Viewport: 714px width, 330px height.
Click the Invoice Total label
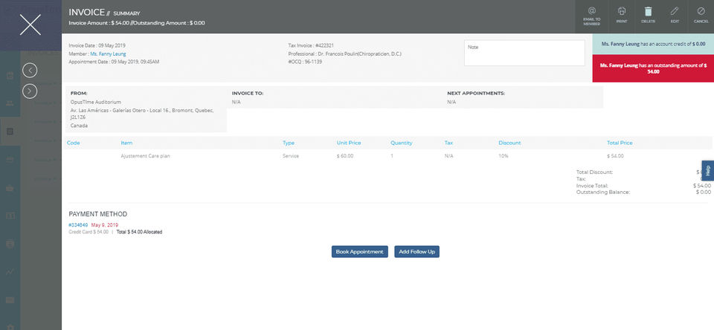[592, 186]
